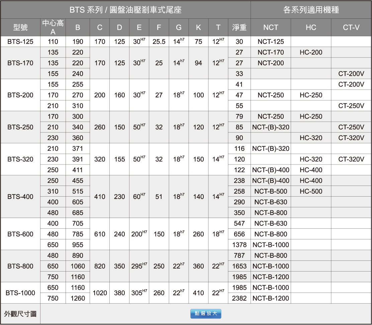Click the 點選放大 button

206,314
